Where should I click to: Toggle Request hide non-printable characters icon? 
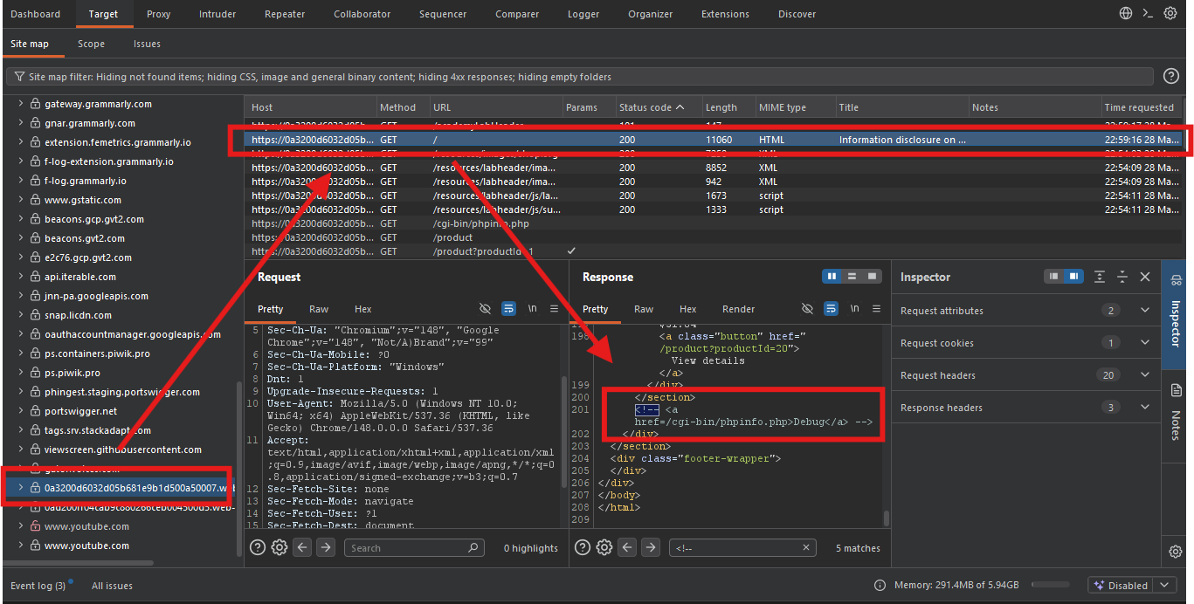tap(486, 309)
